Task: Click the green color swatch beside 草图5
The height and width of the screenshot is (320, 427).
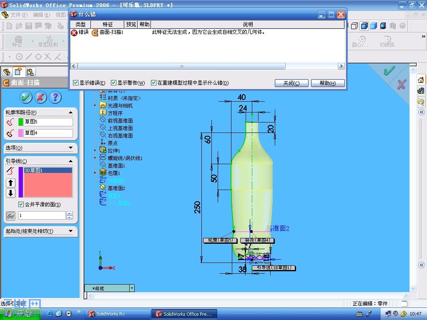Action: 20,122
